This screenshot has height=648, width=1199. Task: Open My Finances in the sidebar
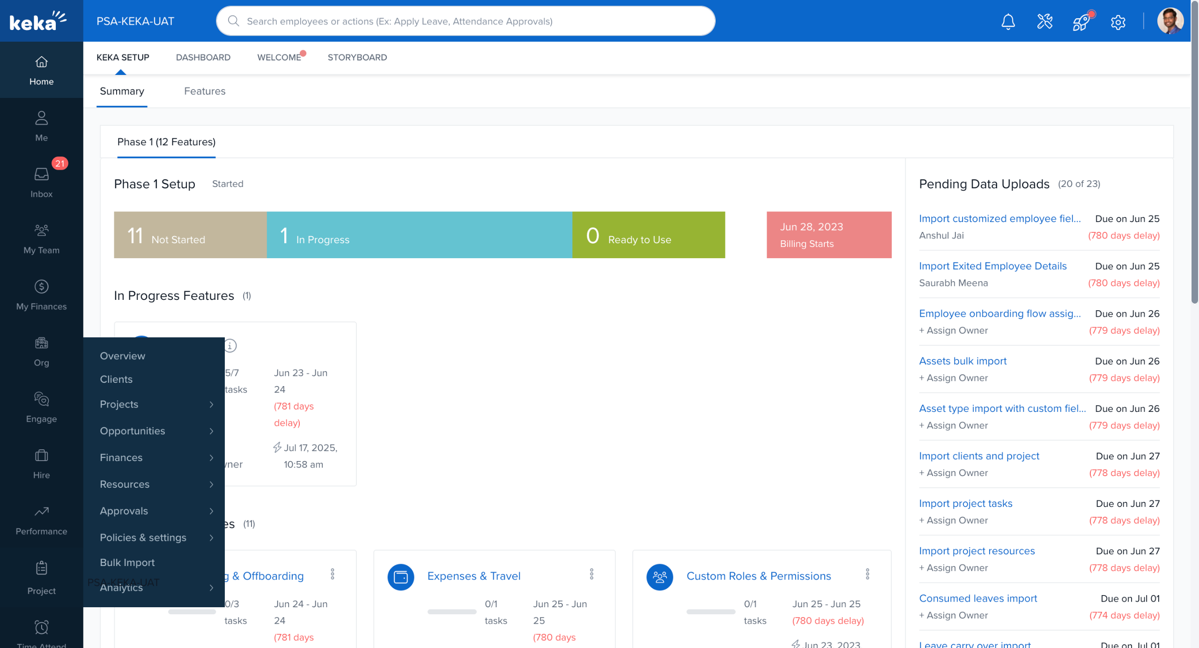[x=42, y=295]
